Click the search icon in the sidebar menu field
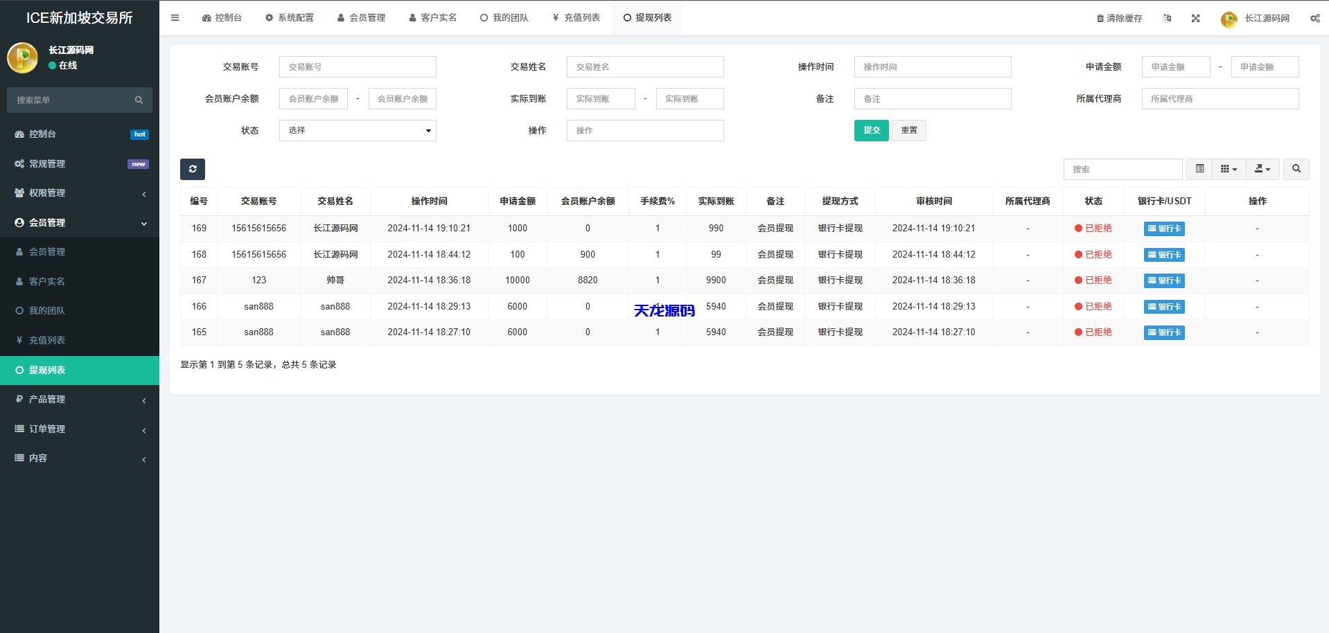This screenshot has height=633, width=1329. [139, 100]
